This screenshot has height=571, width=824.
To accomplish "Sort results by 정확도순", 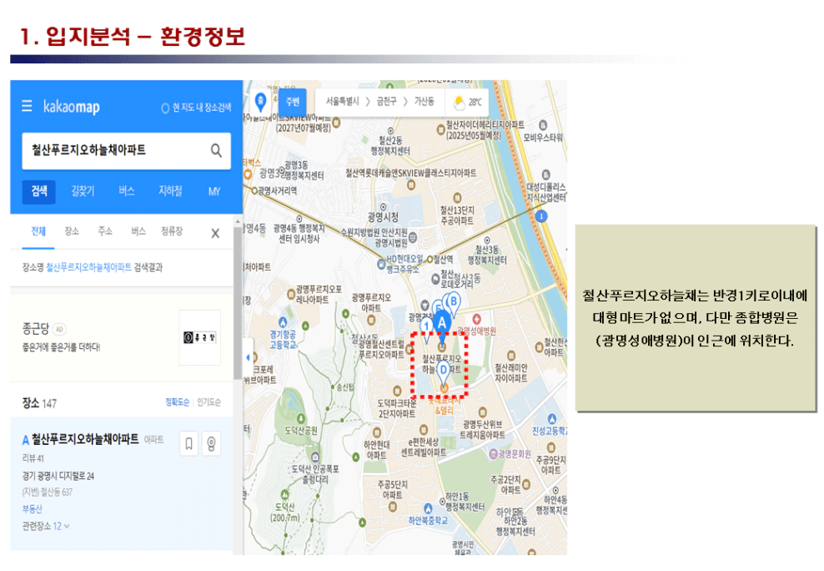I will (x=177, y=402).
